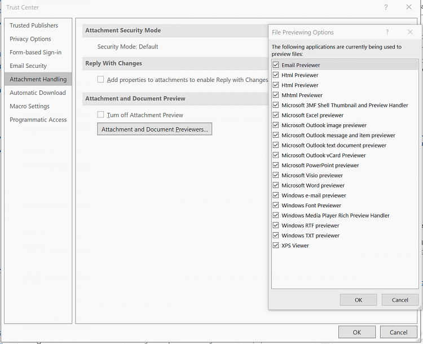Click the Attachment and Document Preview heading
The image size is (423, 344).
pyautogui.click(x=135, y=98)
